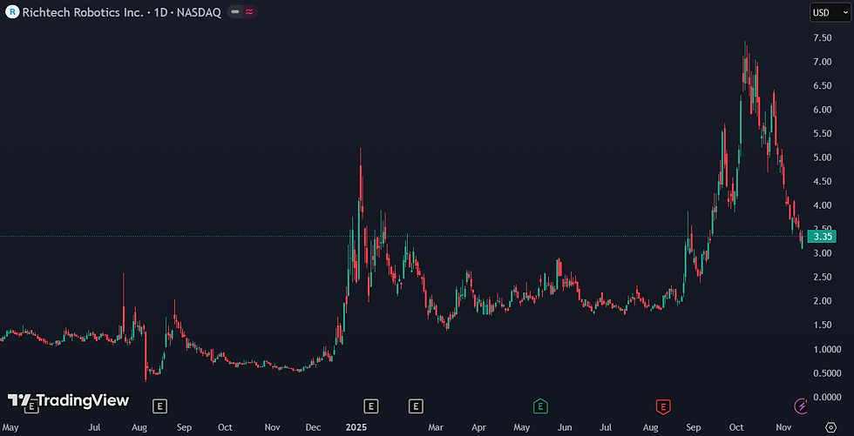Open the Richtech Robotics Inc. symbol title
Viewport: 854px width, 436px height.
coord(121,12)
